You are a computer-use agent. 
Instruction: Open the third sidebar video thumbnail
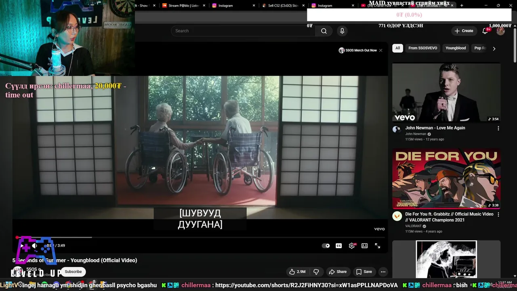click(446, 259)
